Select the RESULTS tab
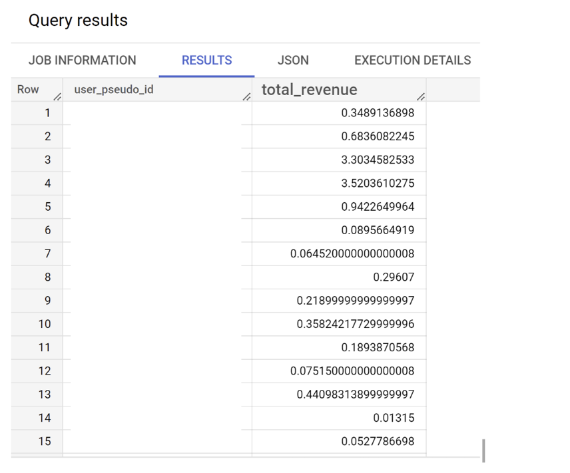The image size is (570, 473). click(206, 60)
